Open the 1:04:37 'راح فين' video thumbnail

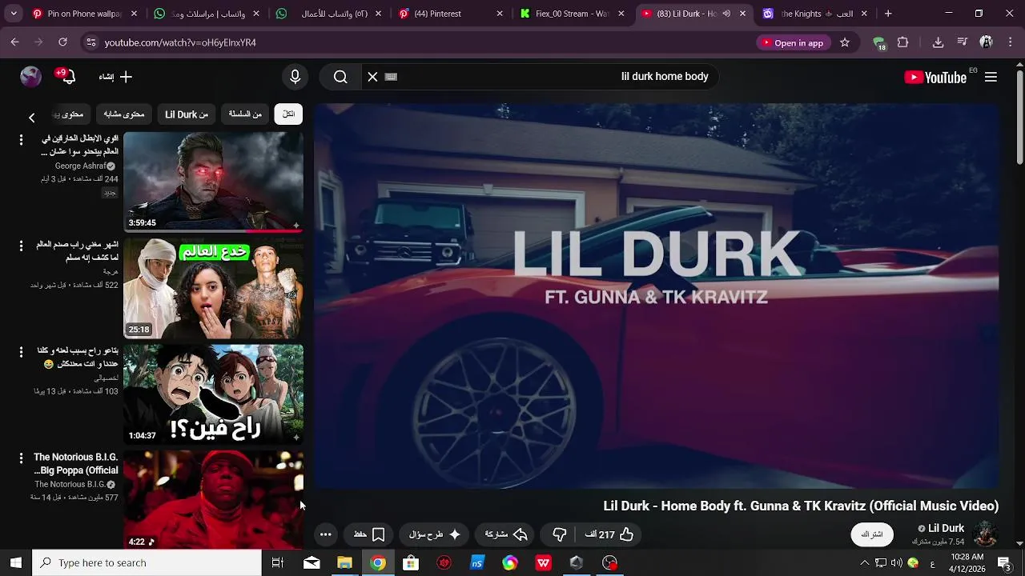pos(213,394)
